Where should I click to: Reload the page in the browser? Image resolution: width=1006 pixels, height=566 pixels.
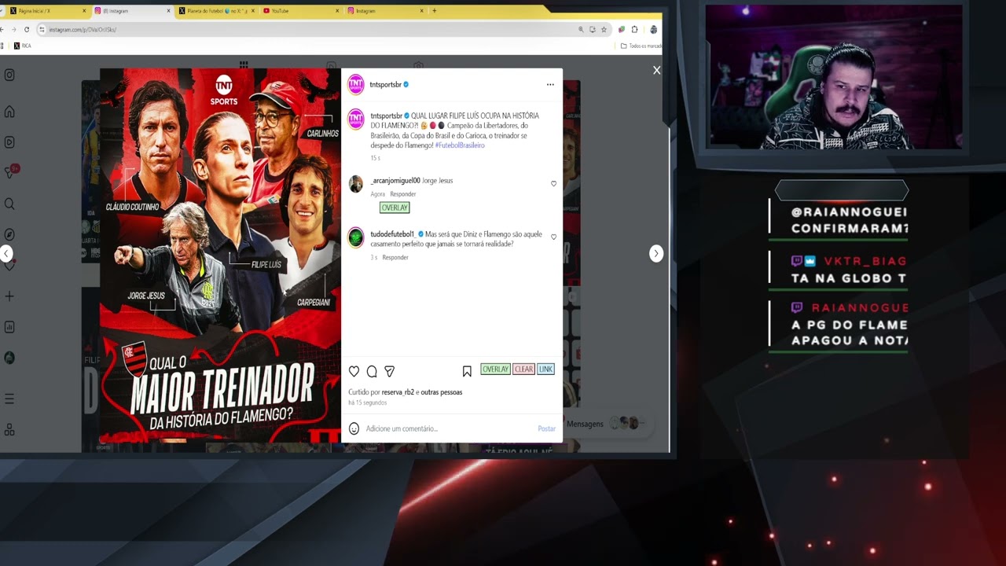tap(27, 29)
